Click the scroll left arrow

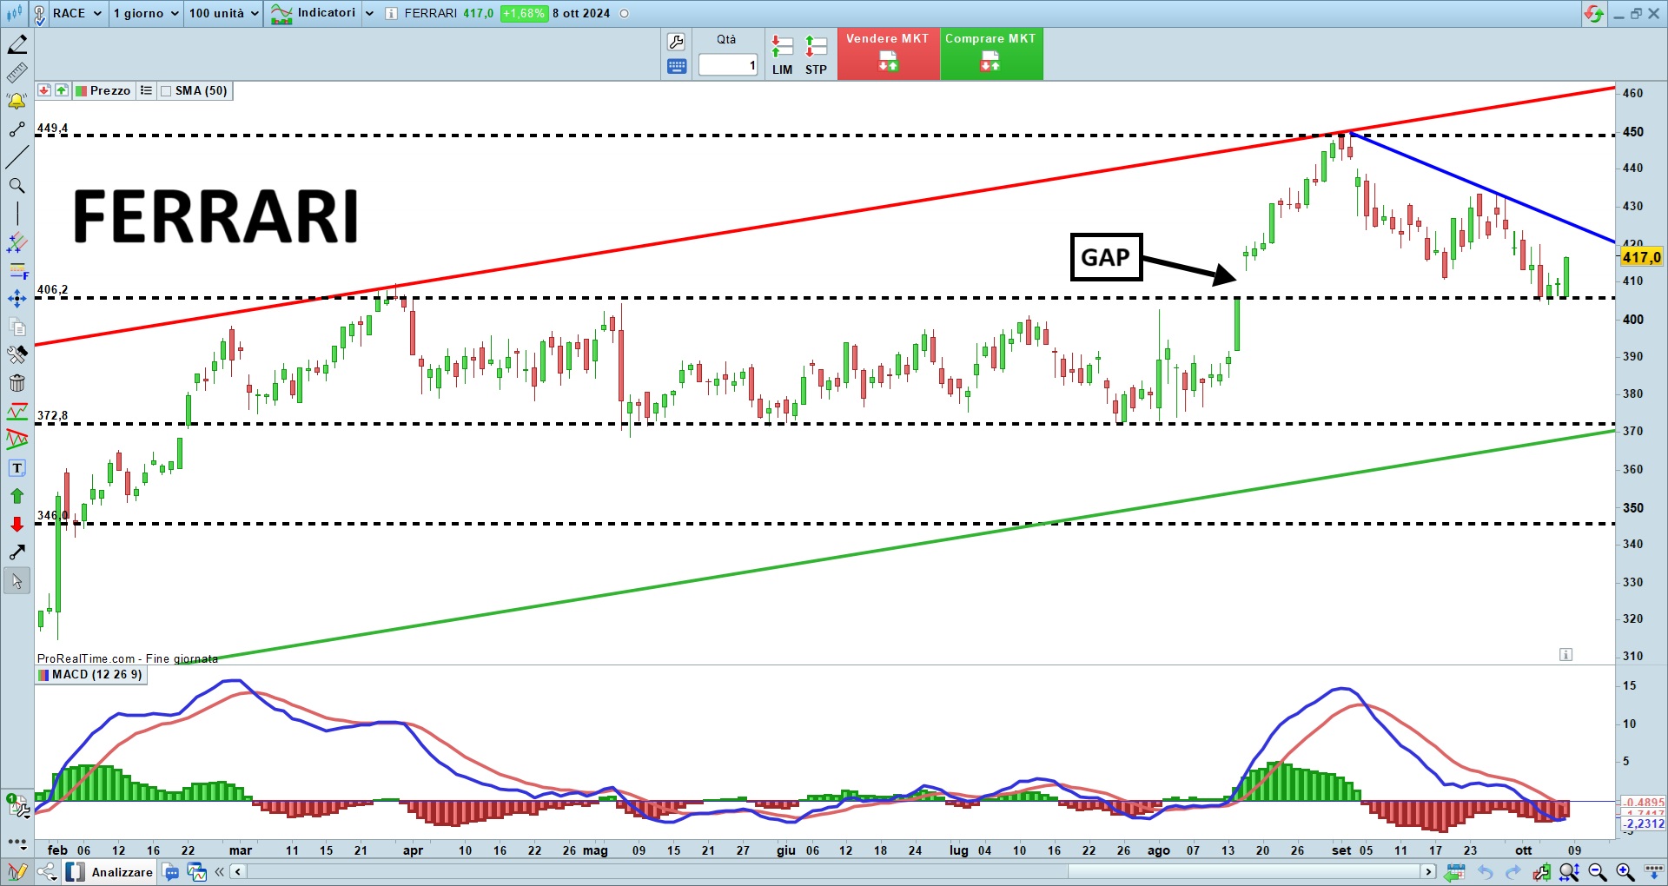(238, 871)
